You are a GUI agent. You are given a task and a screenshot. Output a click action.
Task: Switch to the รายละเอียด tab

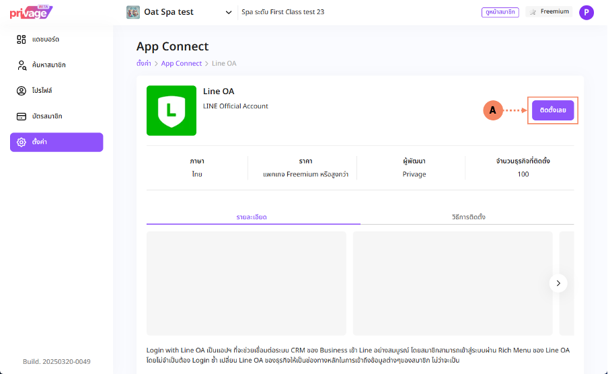[253, 217]
